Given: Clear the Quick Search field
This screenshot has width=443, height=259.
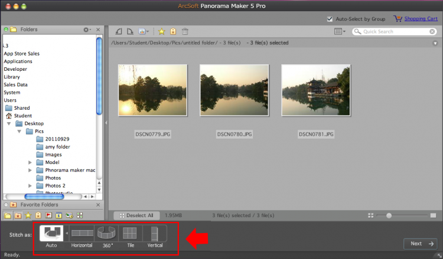Looking at the screenshot, I should tap(432, 32).
